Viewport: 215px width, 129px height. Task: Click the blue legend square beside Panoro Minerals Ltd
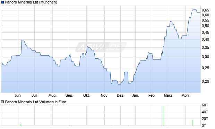pos(2,2)
